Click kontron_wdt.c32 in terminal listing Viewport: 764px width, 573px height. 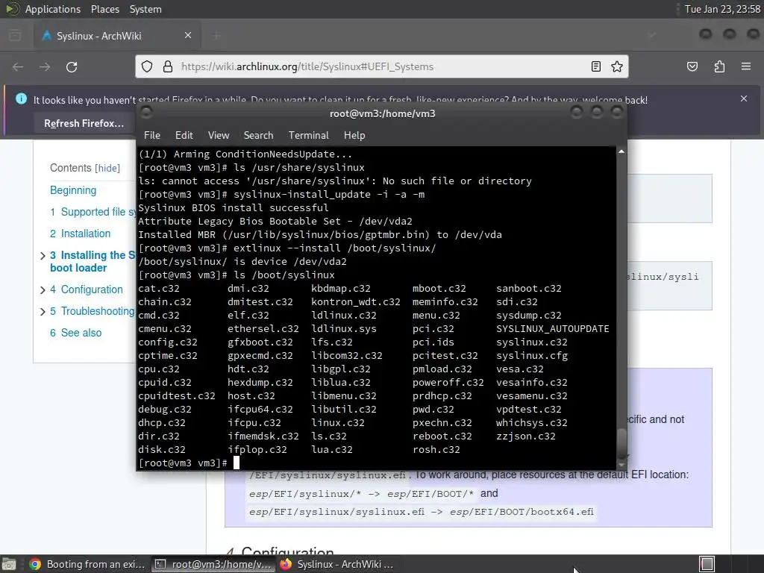coord(356,302)
